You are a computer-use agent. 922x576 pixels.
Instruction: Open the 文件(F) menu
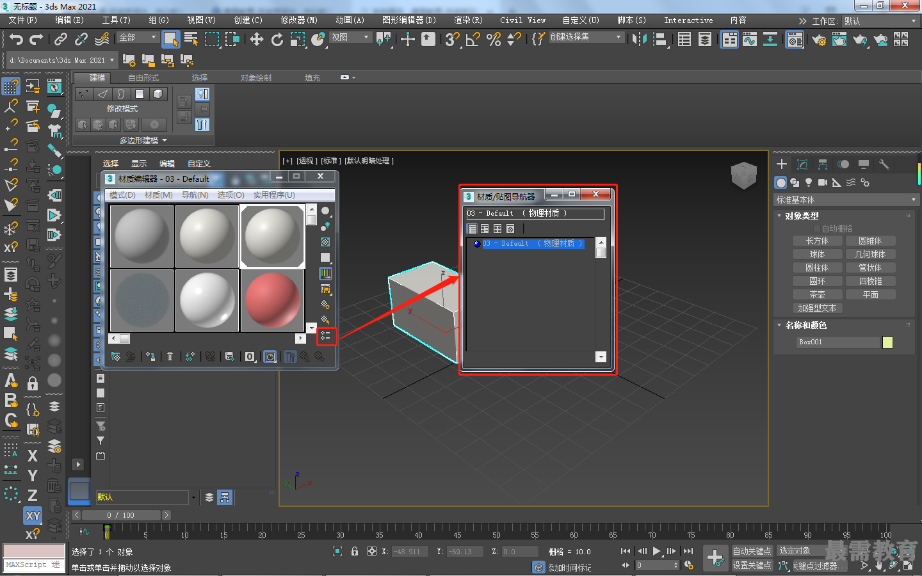[23, 20]
